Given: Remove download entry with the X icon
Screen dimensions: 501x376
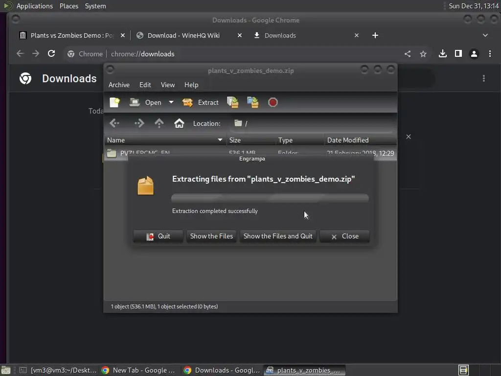Looking at the screenshot, I should (x=409, y=137).
